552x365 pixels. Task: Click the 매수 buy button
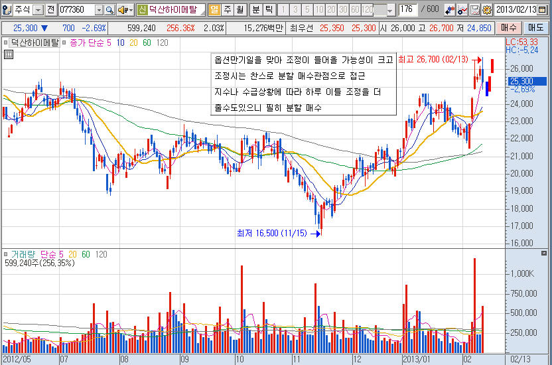[x=509, y=28]
